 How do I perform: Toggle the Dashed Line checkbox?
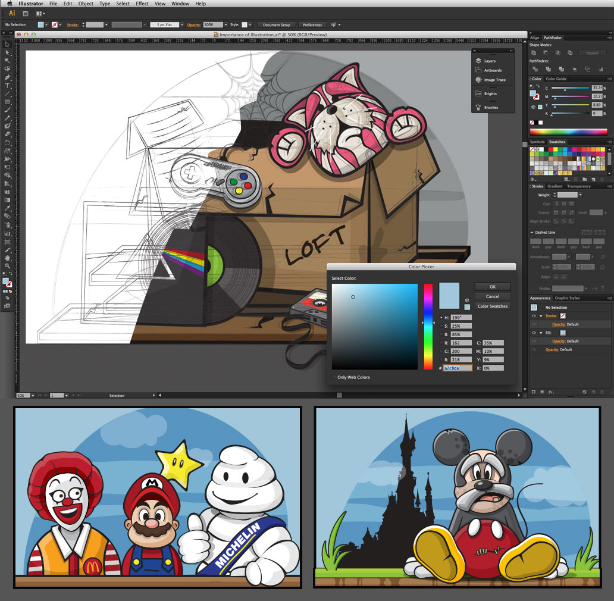click(x=532, y=233)
